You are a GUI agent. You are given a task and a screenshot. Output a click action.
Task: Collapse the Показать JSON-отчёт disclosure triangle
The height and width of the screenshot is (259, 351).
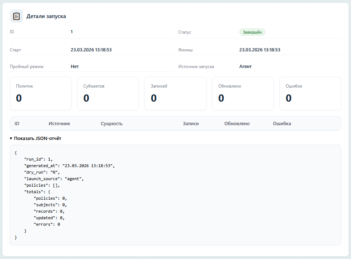pyautogui.click(x=11, y=139)
